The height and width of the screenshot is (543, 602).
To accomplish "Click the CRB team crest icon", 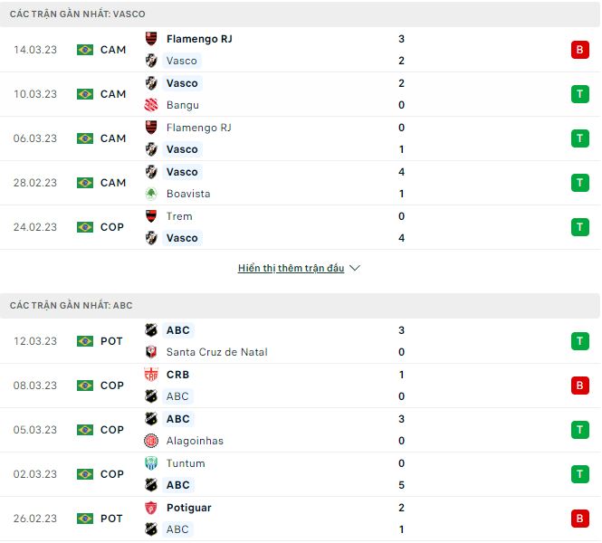I will (x=151, y=375).
